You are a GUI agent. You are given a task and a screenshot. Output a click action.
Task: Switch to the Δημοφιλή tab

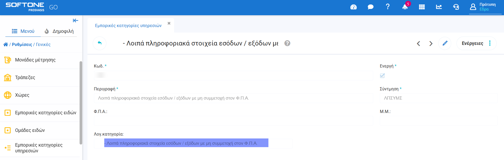pos(59,31)
